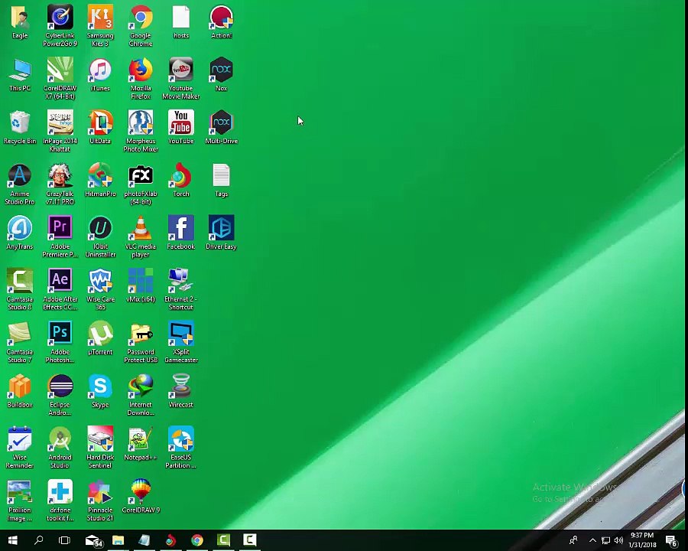Screen dimensions: 688x551
Task: Select CrazyTalk v7.11 PRO icon
Action: [x=60, y=176]
